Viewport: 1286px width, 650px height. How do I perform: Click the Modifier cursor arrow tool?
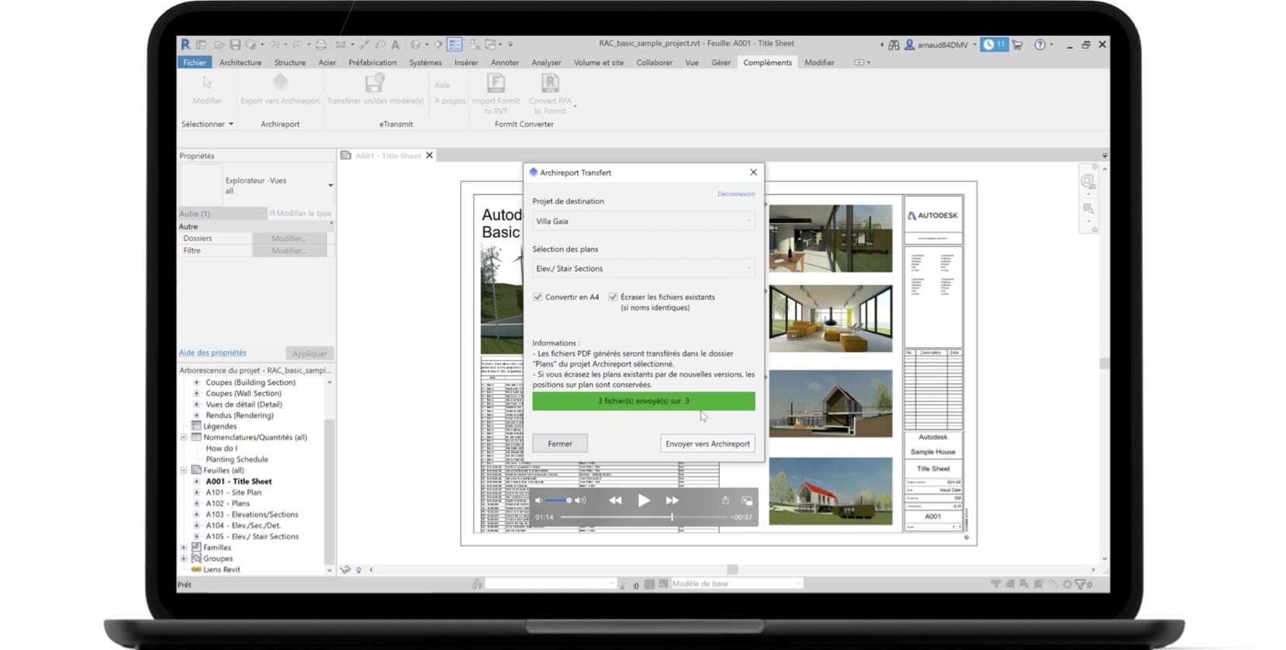coord(207,82)
